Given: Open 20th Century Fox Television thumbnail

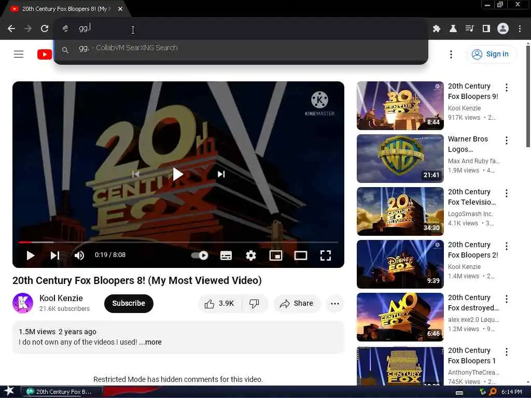Looking at the screenshot, I should coord(400,211).
